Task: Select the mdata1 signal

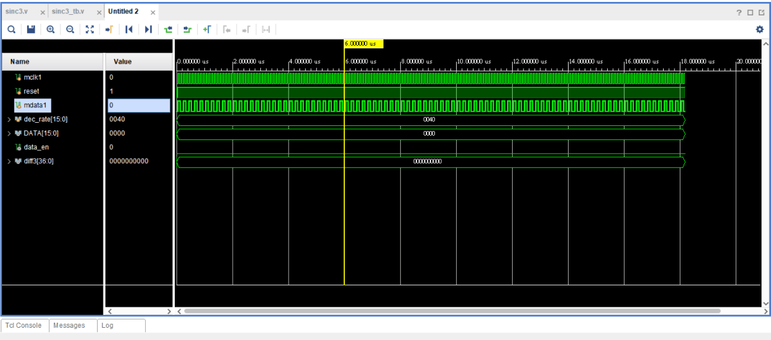Action: (x=35, y=105)
